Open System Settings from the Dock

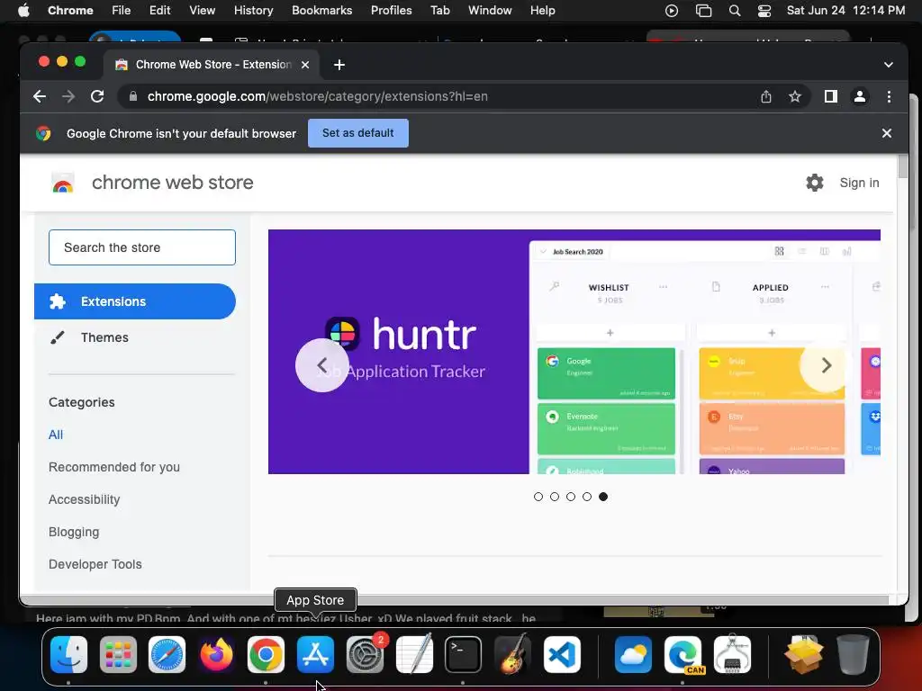click(365, 655)
